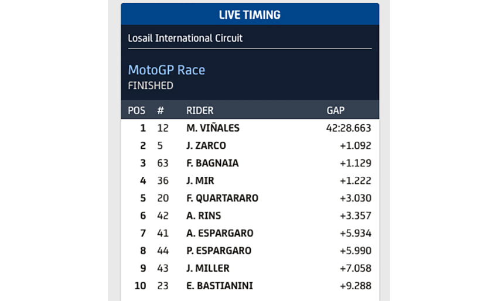The width and height of the screenshot is (498, 301).
Task: Select rider J. ZARCO
Action: (206, 145)
